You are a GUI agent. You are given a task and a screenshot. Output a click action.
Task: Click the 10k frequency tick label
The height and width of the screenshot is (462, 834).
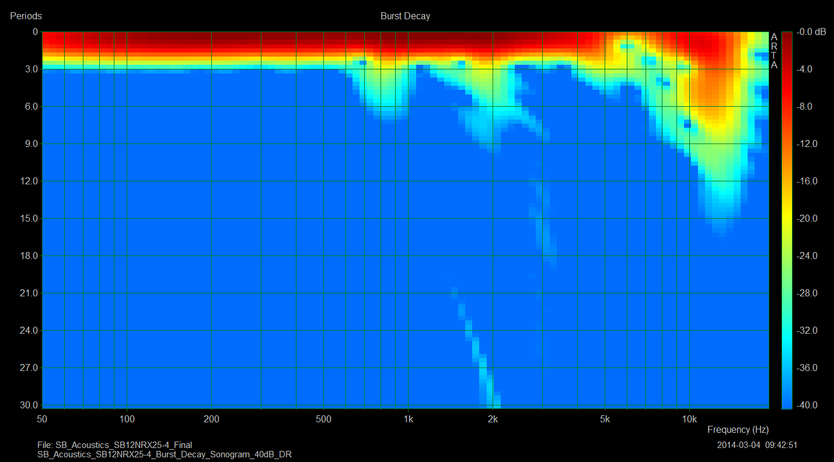point(689,419)
